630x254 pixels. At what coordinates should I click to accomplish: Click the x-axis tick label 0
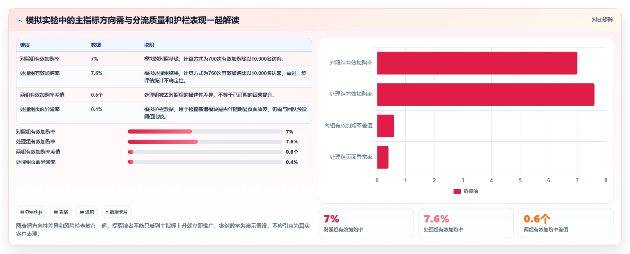click(x=377, y=181)
